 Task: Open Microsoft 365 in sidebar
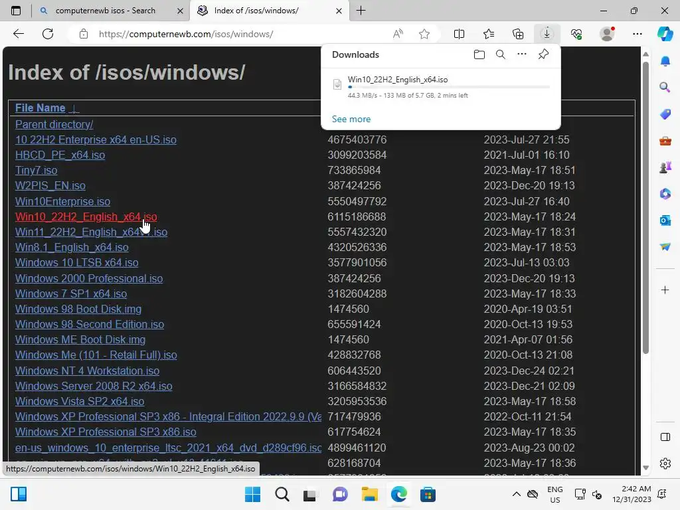[x=665, y=193]
